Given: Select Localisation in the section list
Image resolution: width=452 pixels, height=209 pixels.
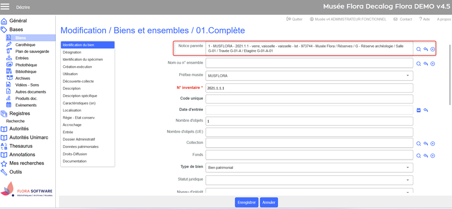Looking at the screenshot, I should [72, 110].
